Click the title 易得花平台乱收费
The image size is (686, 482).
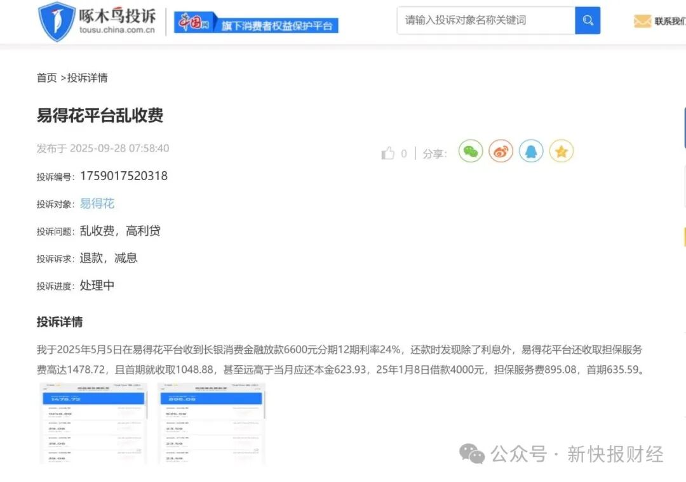click(100, 115)
